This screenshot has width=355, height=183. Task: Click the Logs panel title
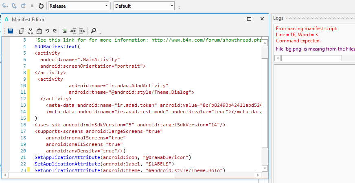(x=278, y=18)
